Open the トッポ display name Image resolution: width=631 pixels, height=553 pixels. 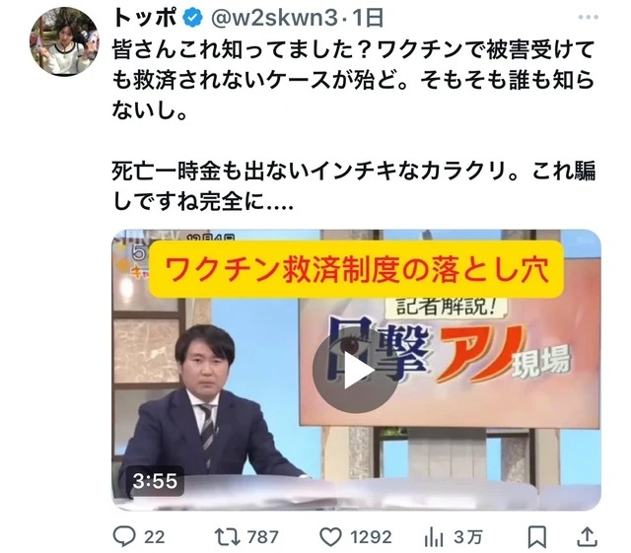tap(145, 18)
